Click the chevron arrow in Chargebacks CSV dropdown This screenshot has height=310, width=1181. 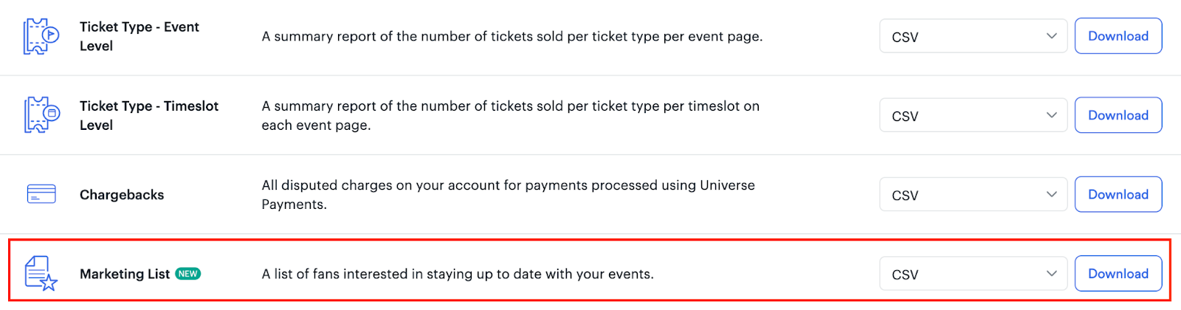tap(1051, 194)
